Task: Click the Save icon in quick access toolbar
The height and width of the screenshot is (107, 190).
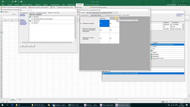Action: click(3, 1)
